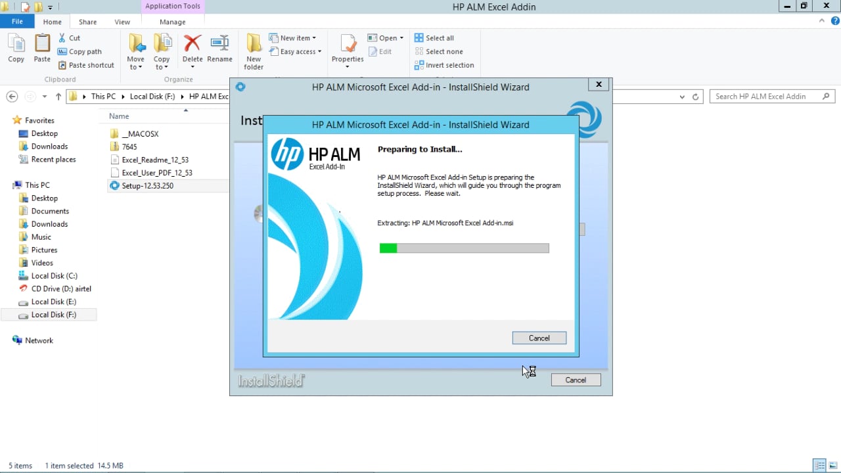841x473 pixels.
Task: Choose Paste shortcut in the ribbon
Action: 86,65
